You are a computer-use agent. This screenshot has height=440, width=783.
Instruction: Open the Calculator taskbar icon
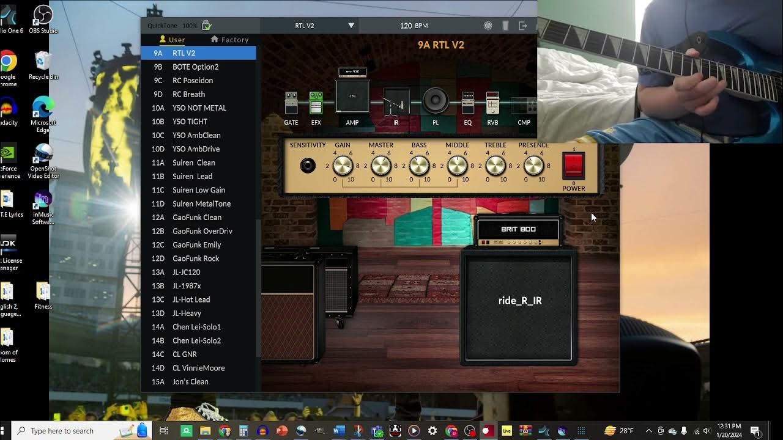[x=243, y=431]
